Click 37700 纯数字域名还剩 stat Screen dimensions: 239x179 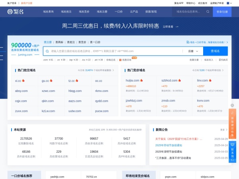(x=59, y=141)
